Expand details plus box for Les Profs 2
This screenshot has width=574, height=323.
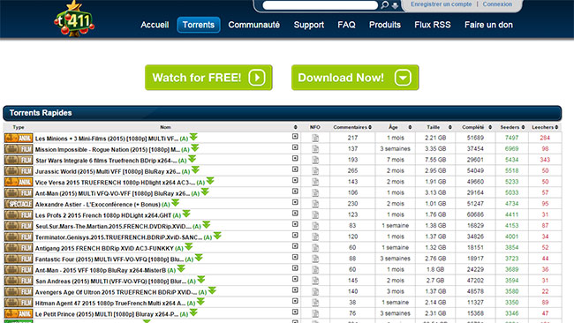[295, 214]
